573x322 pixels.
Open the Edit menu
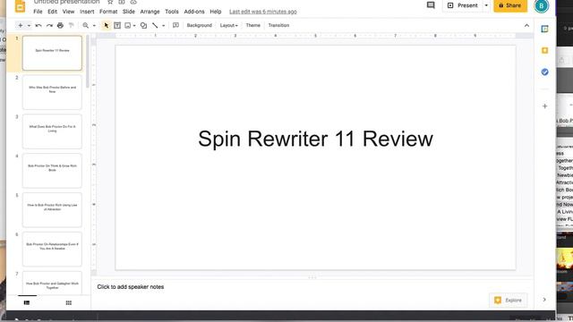tap(52, 12)
